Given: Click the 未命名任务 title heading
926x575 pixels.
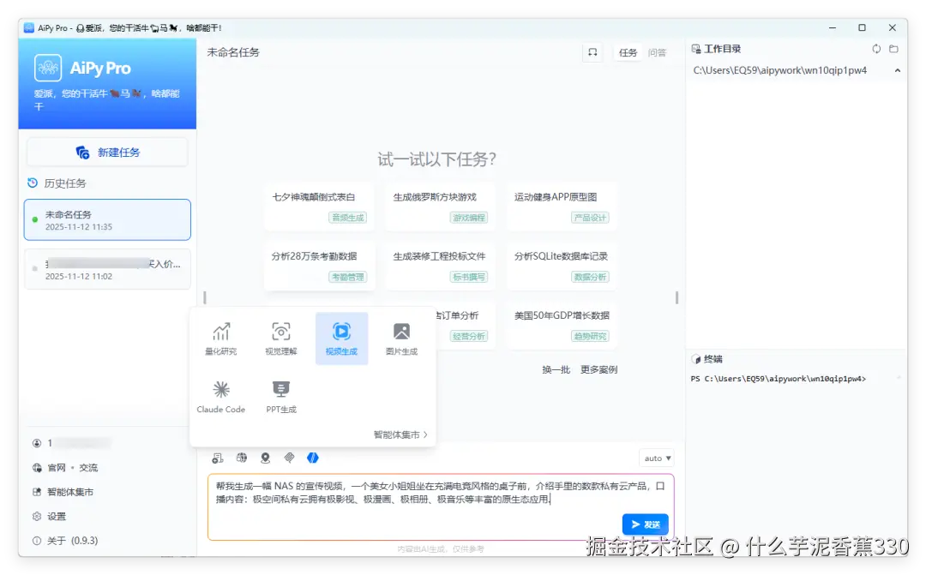Looking at the screenshot, I should [233, 52].
